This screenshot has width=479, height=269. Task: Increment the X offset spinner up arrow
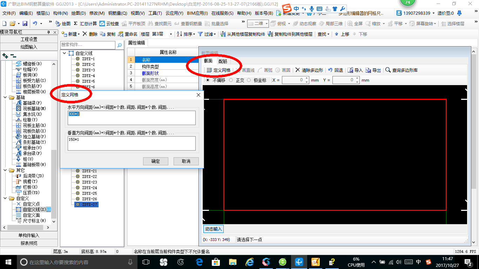tap(307, 78)
